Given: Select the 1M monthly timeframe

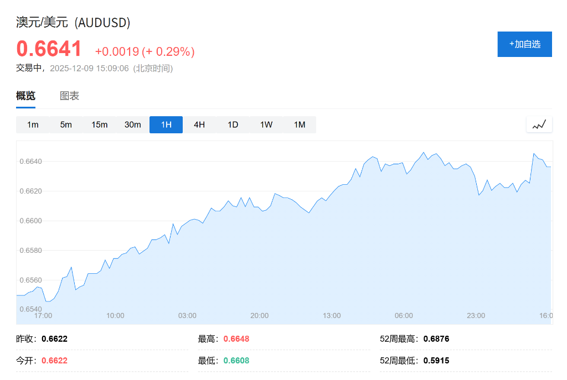Looking at the screenshot, I should point(300,124).
